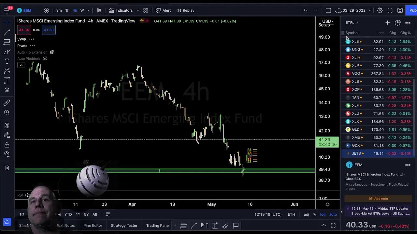Switch to 3m timeframe
This screenshot has width=417, height=234.
tap(59, 10)
